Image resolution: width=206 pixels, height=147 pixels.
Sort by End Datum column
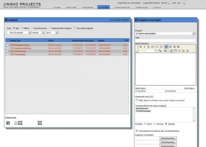tap(89, 40)
